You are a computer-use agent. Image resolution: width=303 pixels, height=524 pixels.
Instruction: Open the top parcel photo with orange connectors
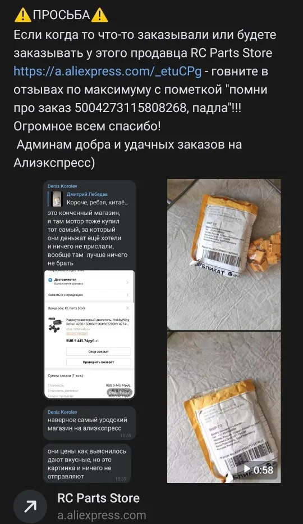pyautogui.click(x=224, y=254)
